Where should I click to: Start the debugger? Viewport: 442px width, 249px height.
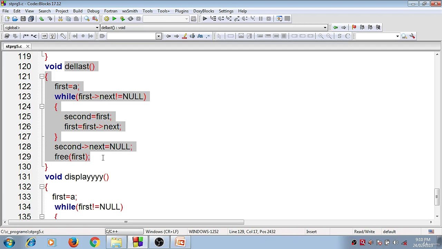coord(205,19)
